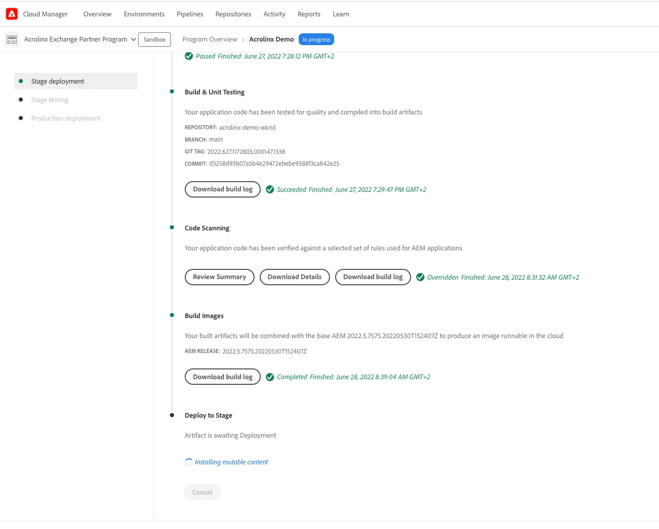
Task: Click the In progress status badge
Action: pyautogui.click(x=316, y=40)
